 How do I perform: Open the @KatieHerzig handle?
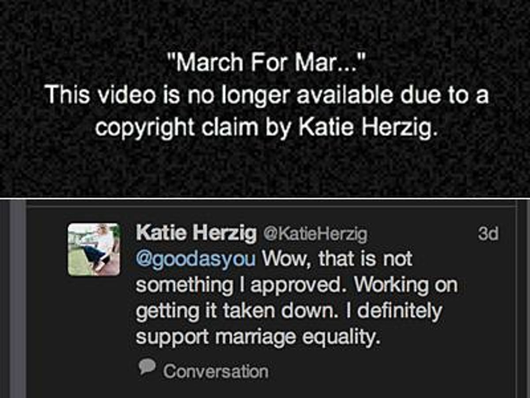coord(314,234)
